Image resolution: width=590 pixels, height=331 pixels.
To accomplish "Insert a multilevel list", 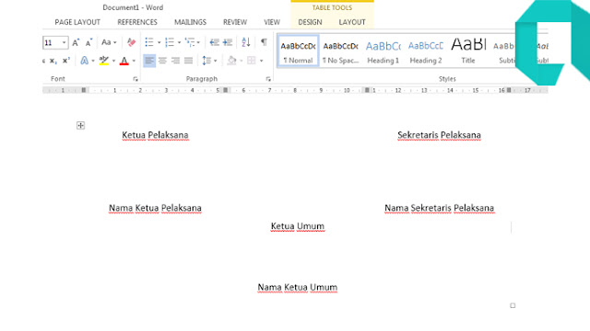I will (190, 42).
